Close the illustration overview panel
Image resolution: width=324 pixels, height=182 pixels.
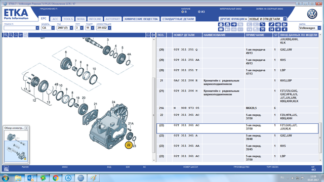26,128
